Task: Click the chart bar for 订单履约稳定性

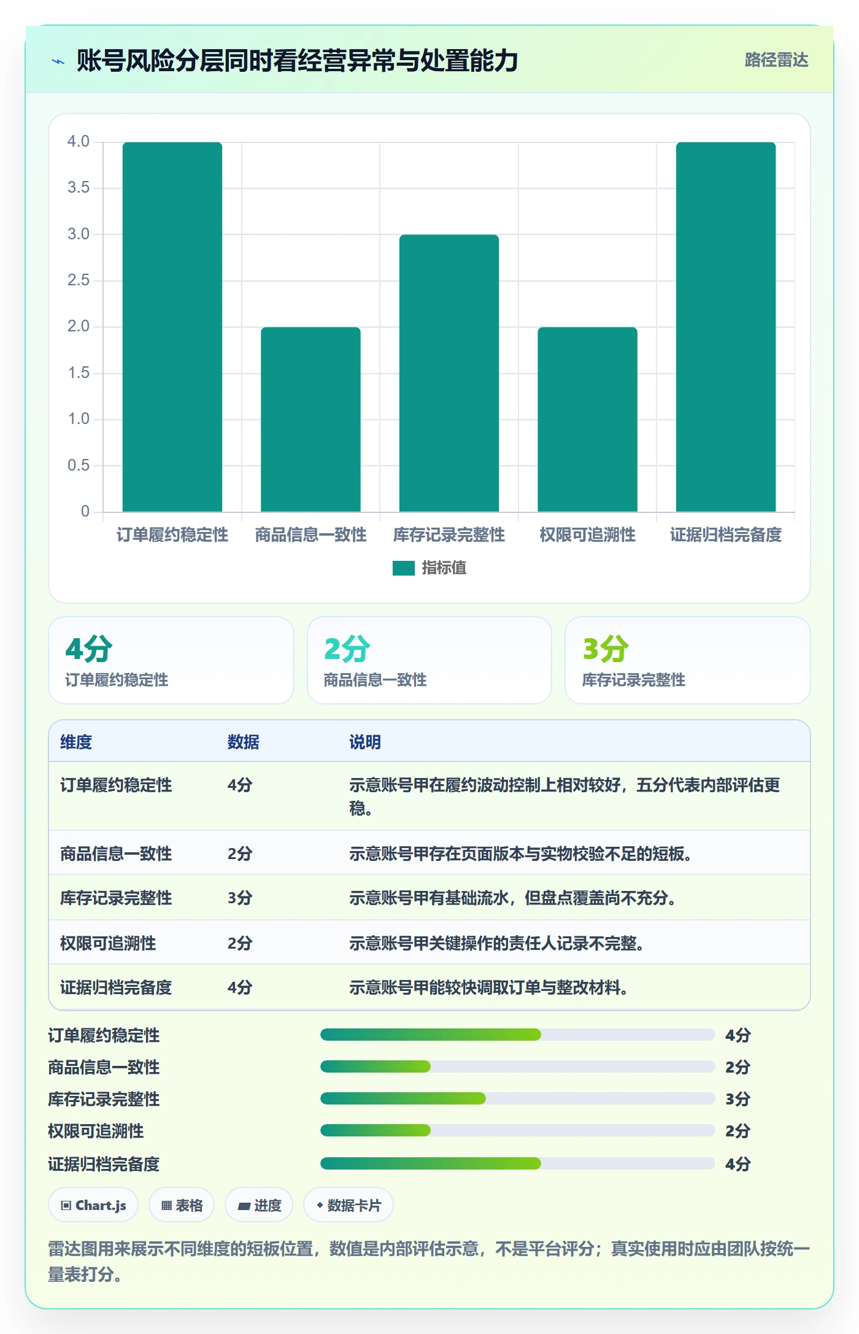Action: (172, 326)
